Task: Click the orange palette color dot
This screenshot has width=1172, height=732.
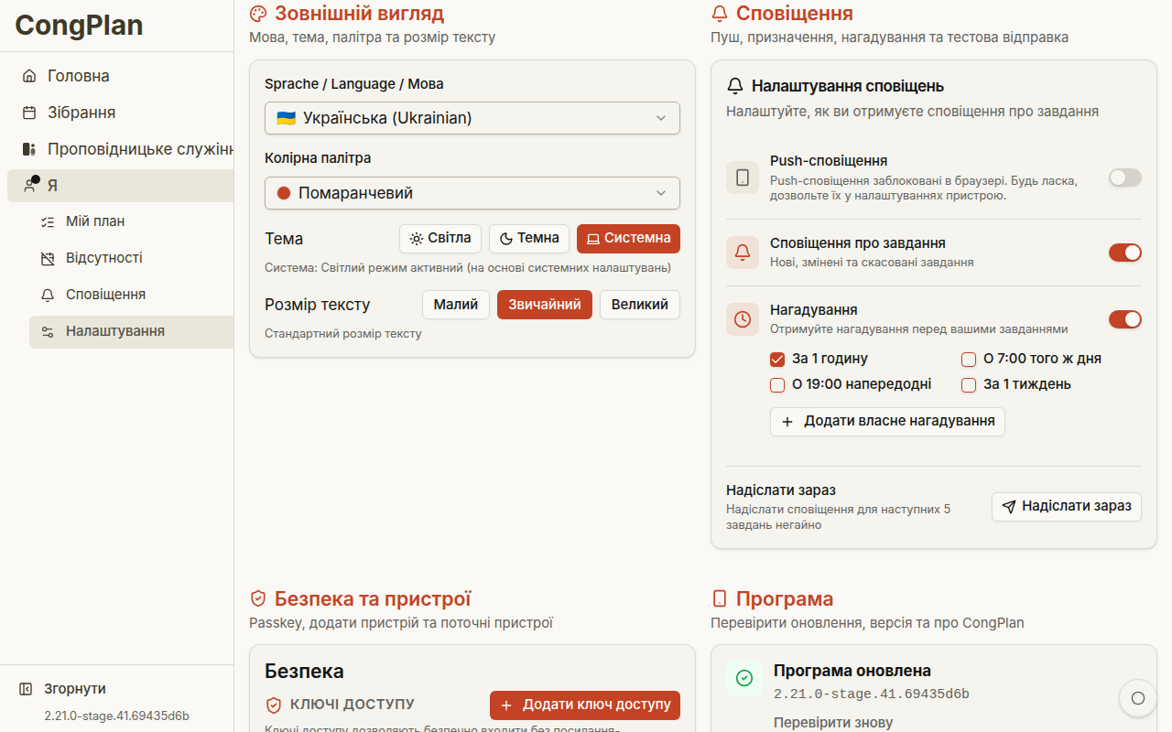Action: click(x=284, y=193)
